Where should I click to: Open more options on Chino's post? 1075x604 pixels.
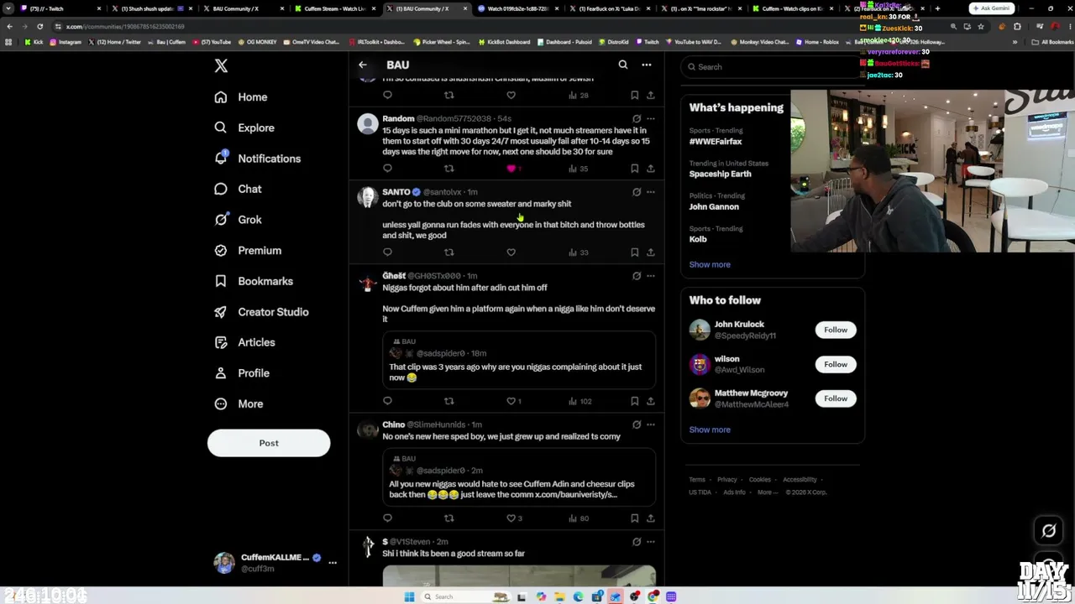(x=650, y=424)
